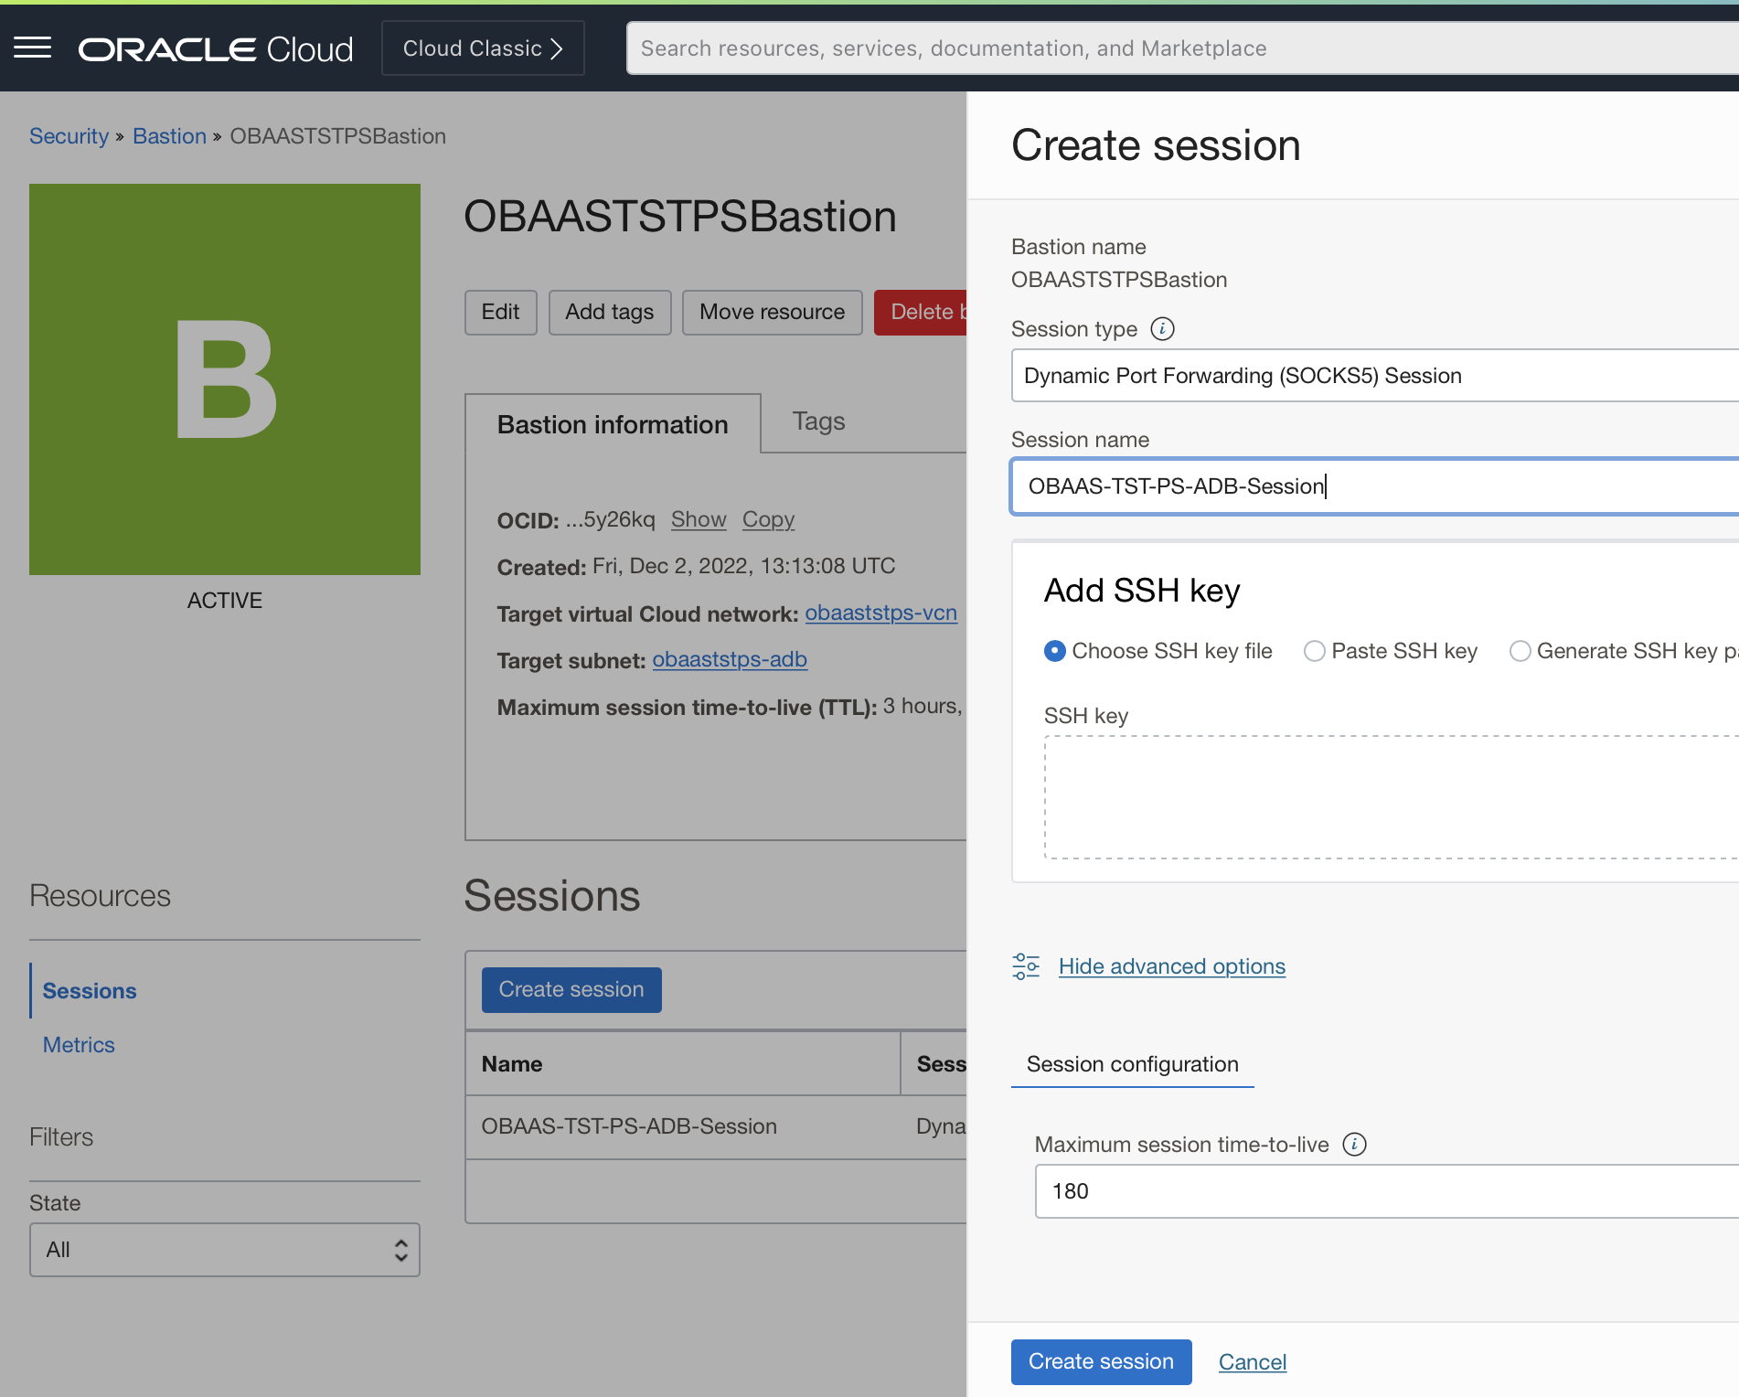Select Choose SSH key file option
The image size is (1739, 1397).
(1055, 651)
